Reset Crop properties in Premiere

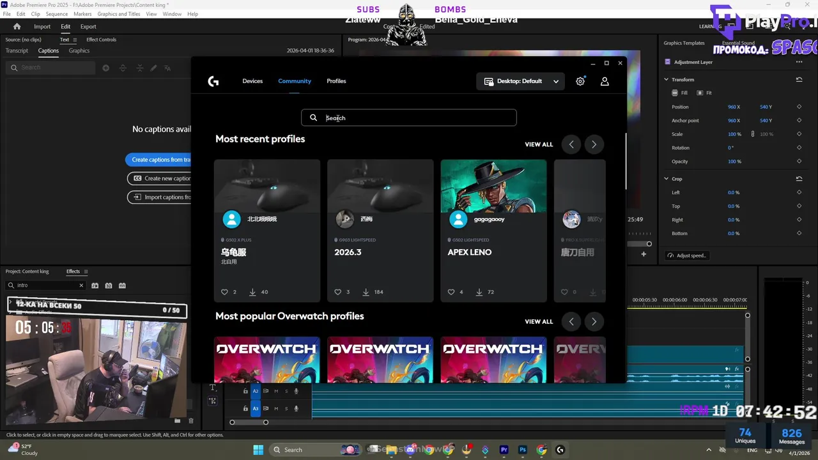pyautogui.click(x=799, y=179)
